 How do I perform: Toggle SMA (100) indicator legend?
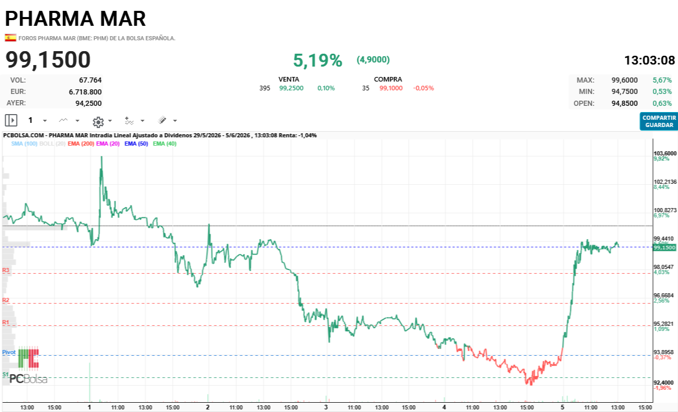point(24,144)
